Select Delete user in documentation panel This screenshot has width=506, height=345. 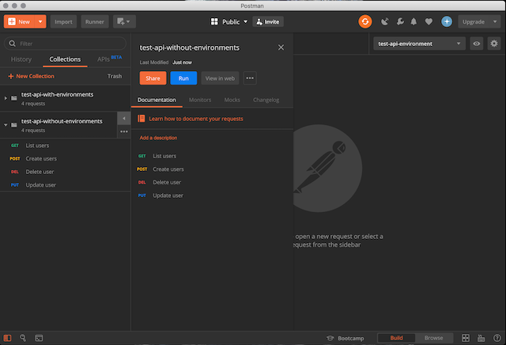[x=167, y=182]
